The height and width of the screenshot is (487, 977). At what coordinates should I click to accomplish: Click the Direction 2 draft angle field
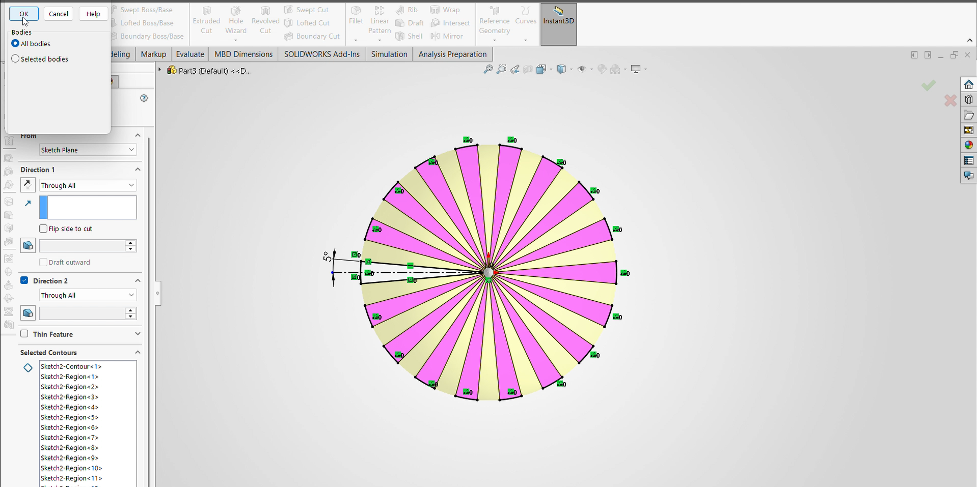(x=82, y=313)
